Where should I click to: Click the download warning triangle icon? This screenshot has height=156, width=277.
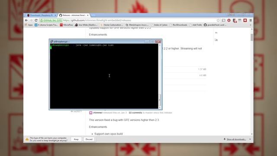click(27, 140)
